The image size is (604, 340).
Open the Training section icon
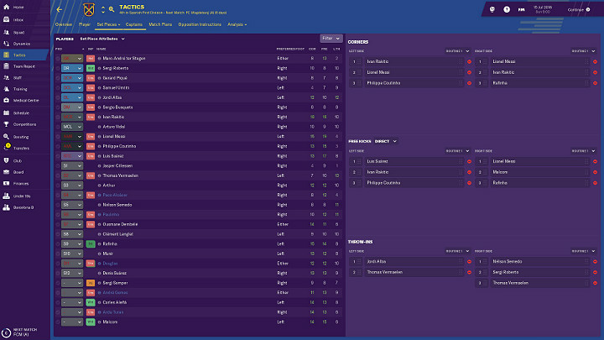[7, 89]
